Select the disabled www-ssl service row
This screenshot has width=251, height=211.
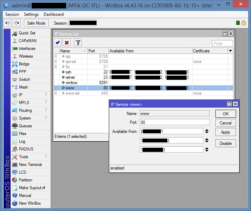click(x=143, y=93)
